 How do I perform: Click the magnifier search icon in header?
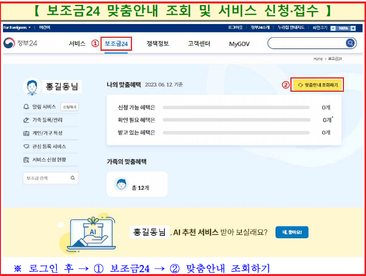(x=350, y=43)
